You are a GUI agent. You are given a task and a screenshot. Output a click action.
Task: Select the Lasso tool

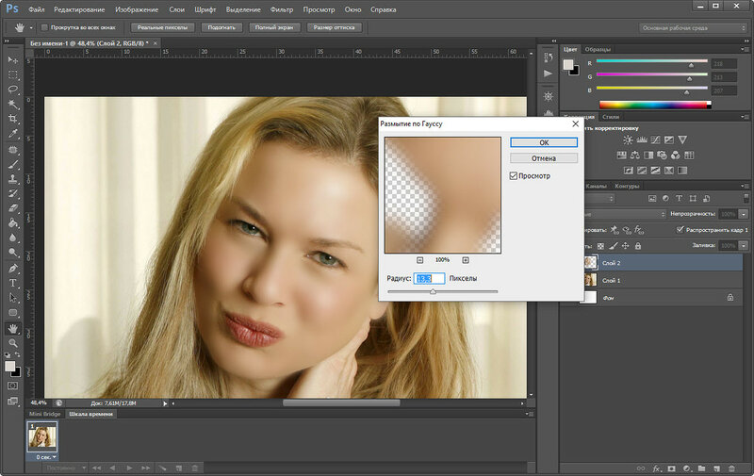13,89
